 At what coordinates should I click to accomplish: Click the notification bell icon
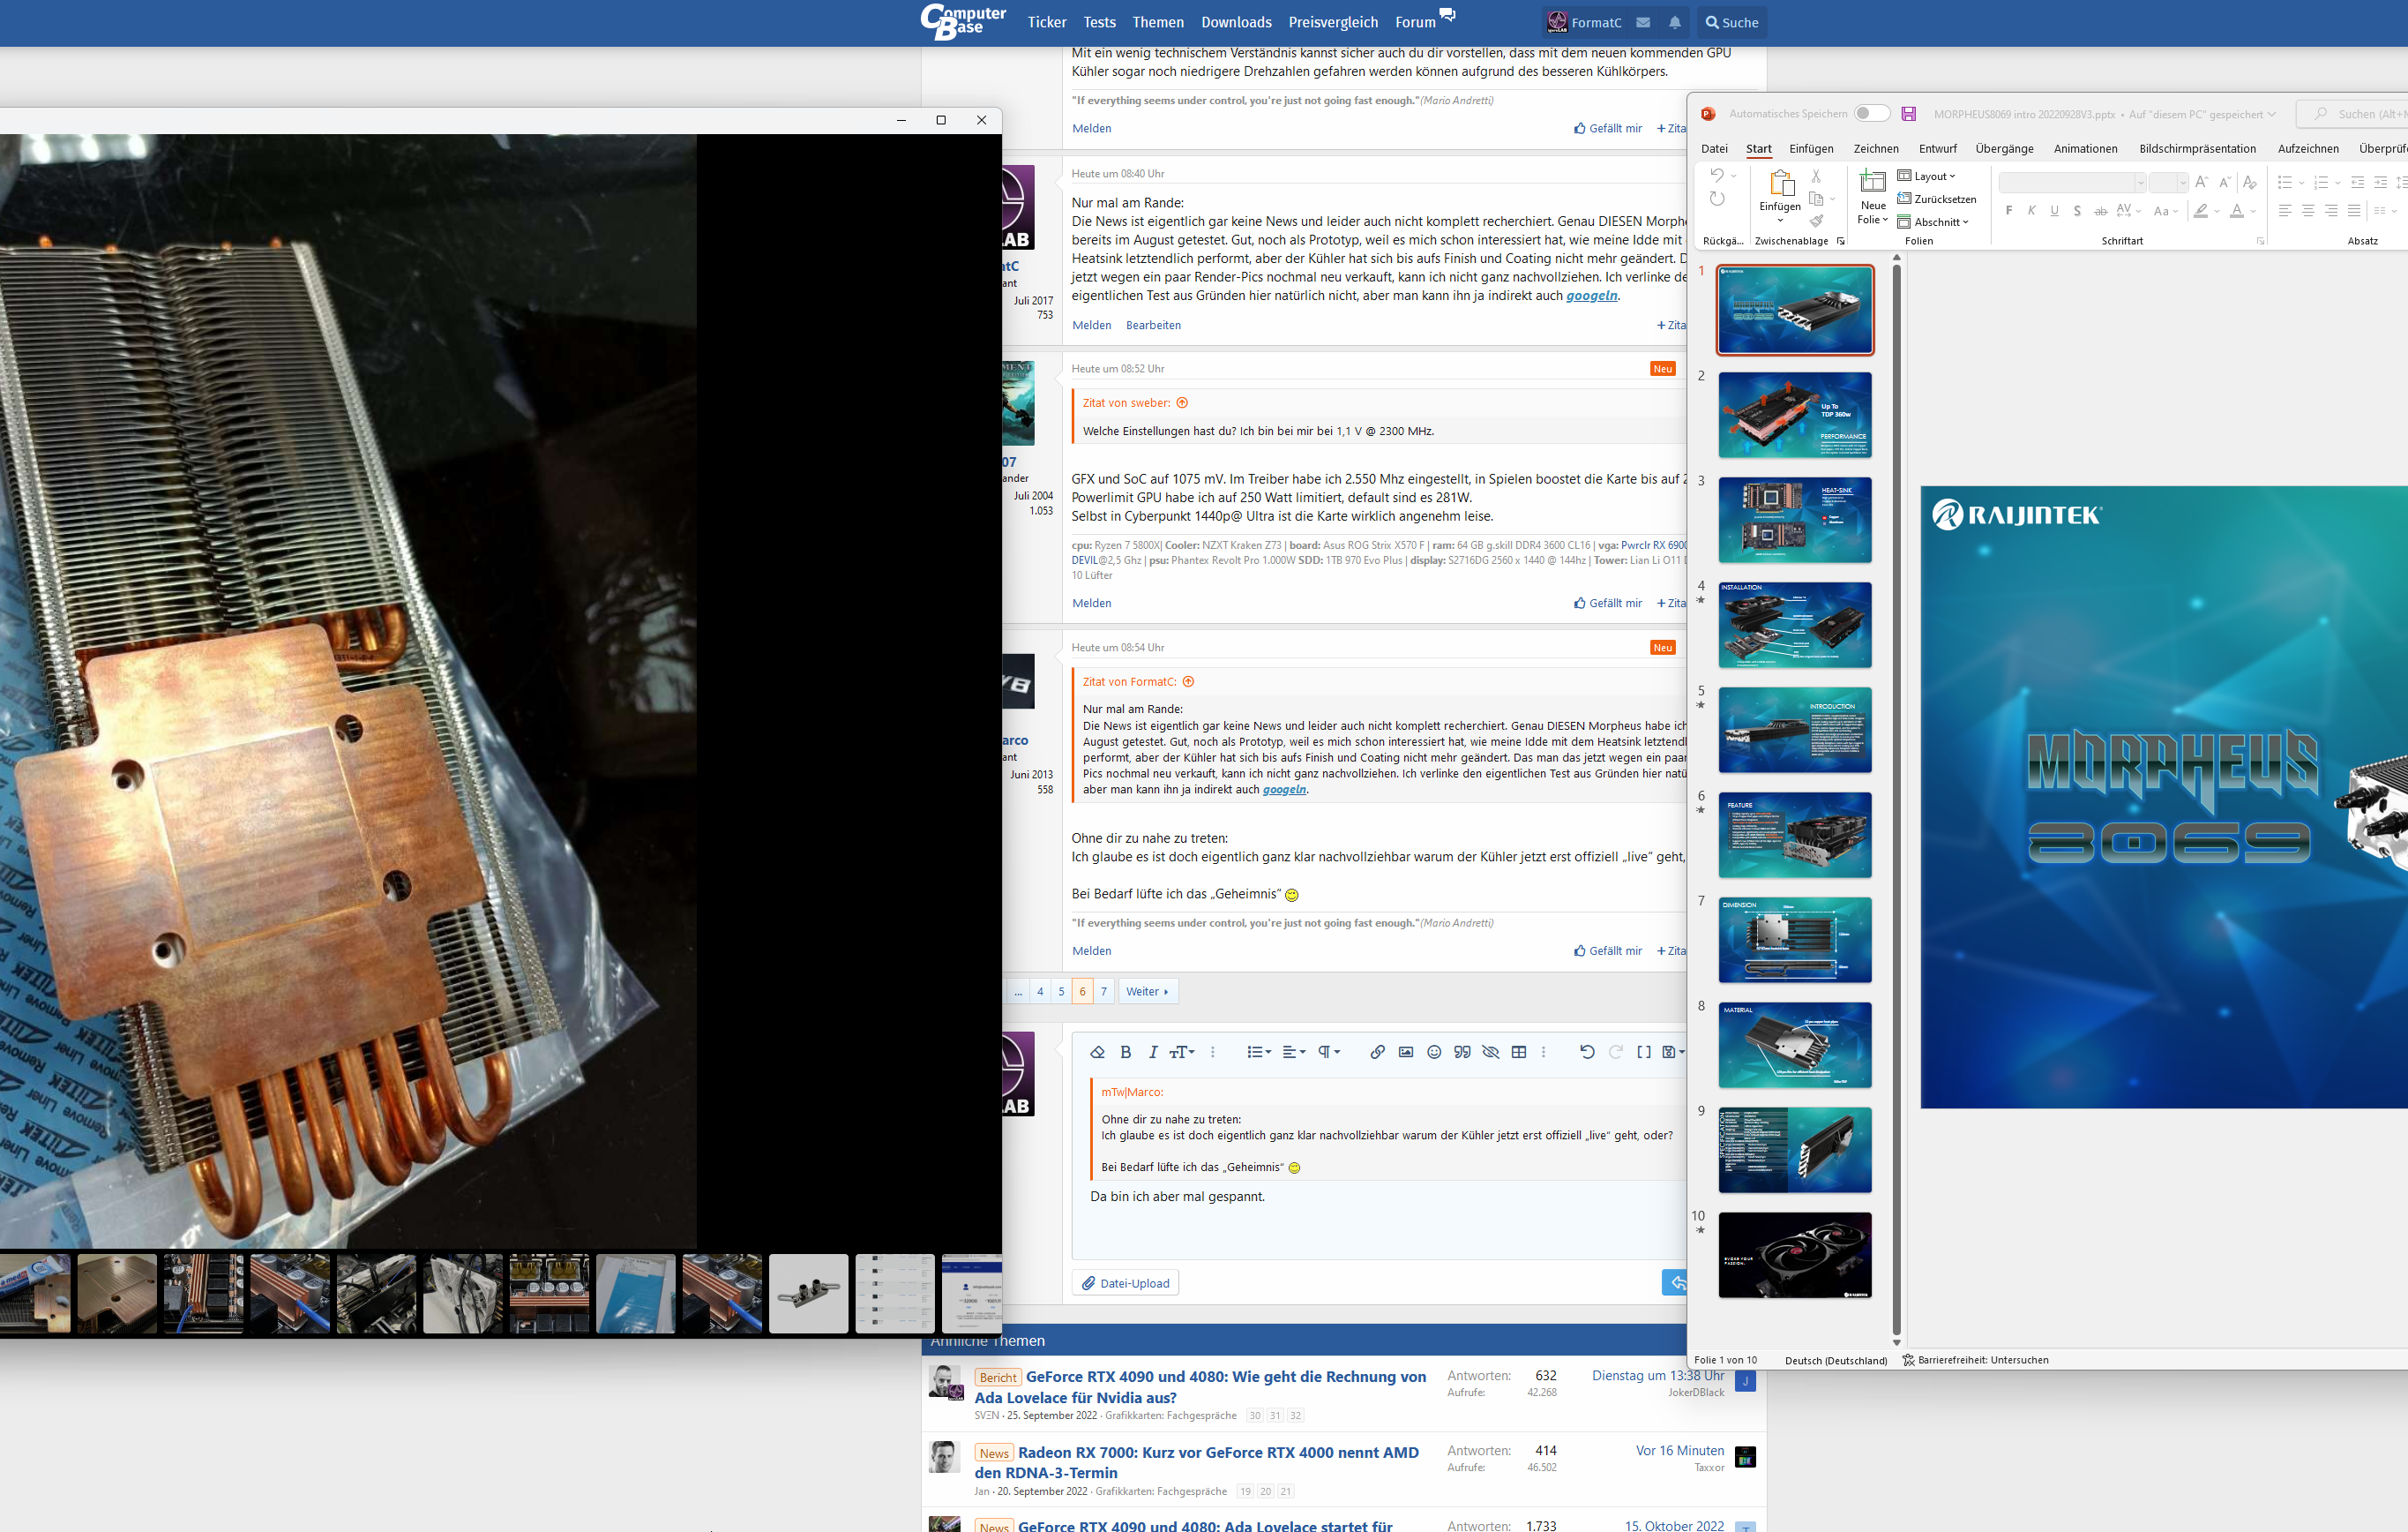coord(1675,22)
